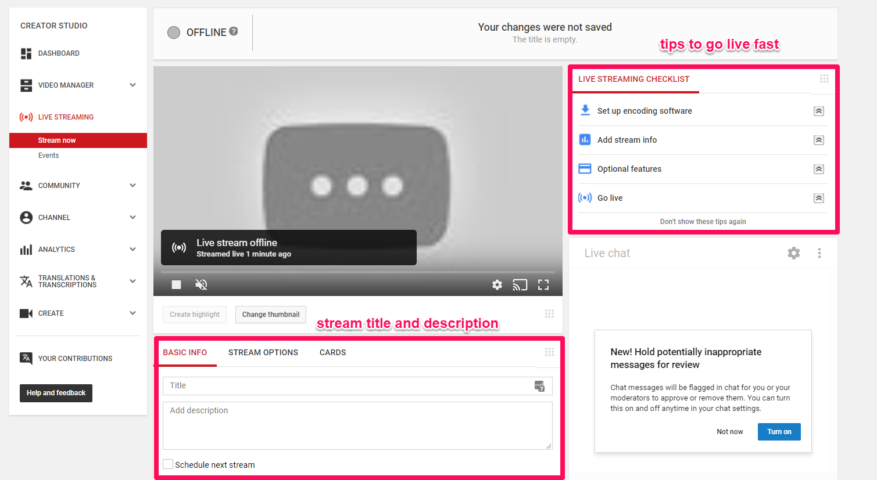Click the Your Contributions label
The width and height of the screenshot is (877, 480).
76,359
